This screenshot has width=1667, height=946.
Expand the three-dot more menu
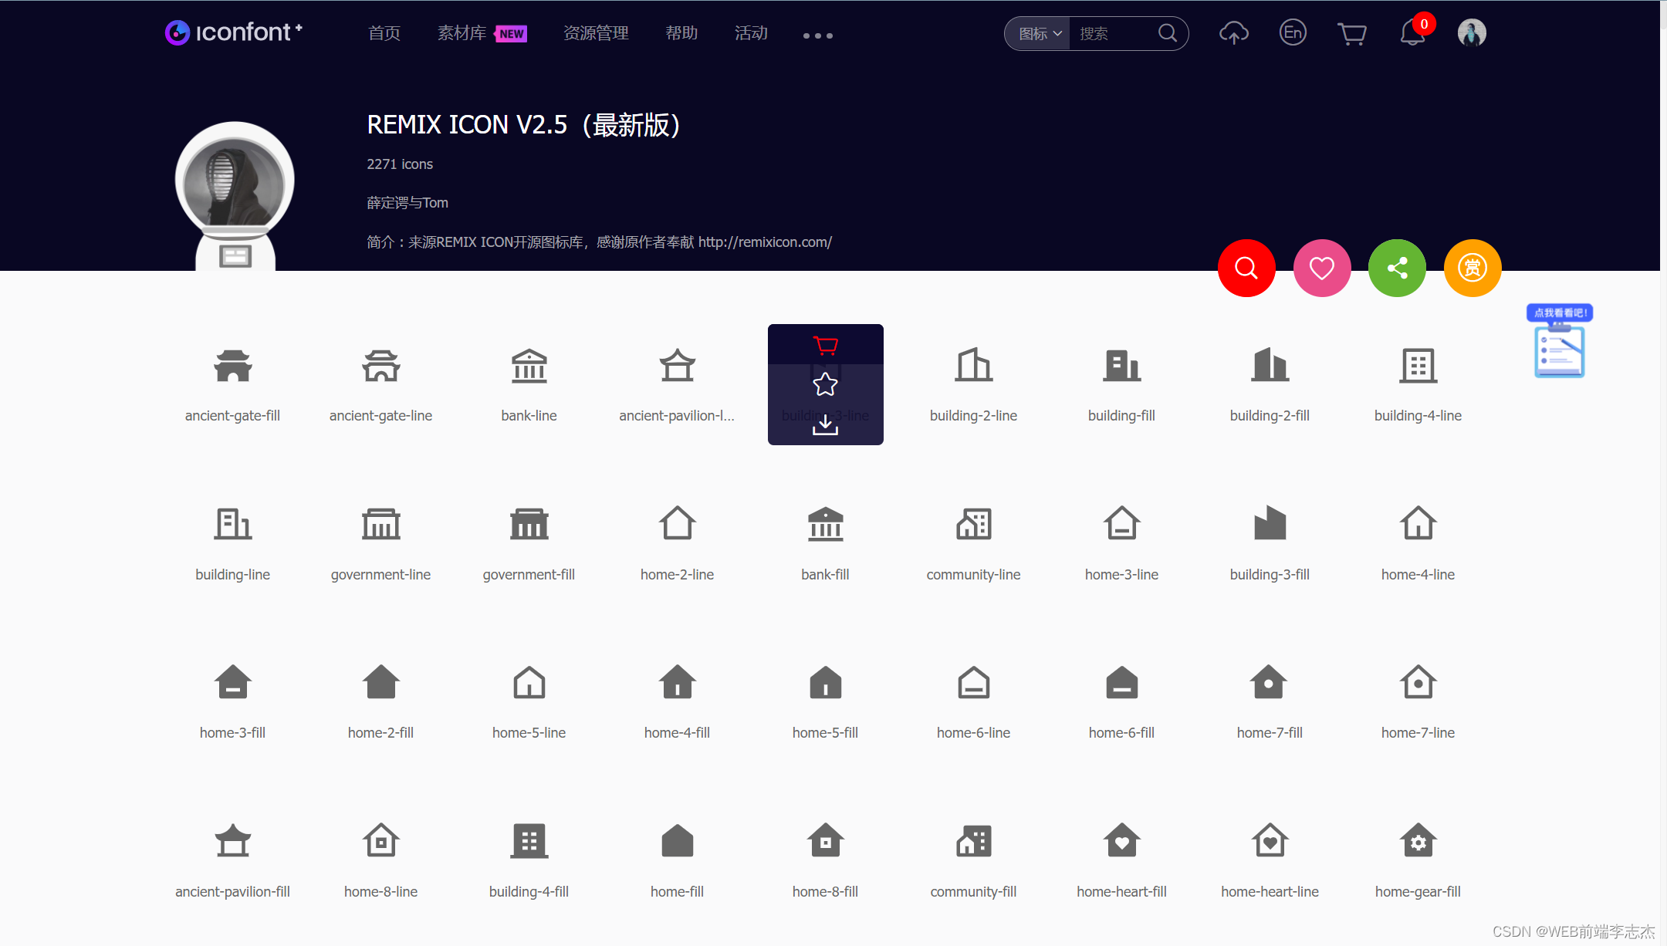click(818, 35)
